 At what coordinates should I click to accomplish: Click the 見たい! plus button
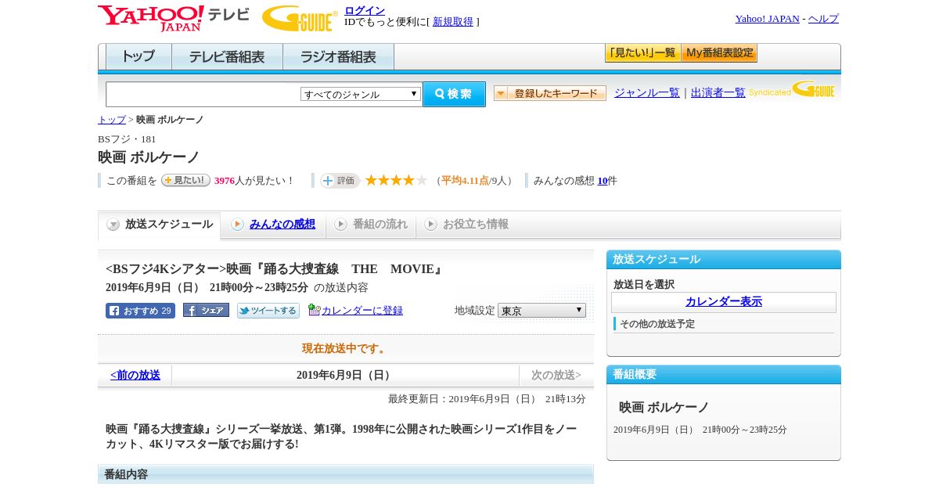click(x=185, y=180)
